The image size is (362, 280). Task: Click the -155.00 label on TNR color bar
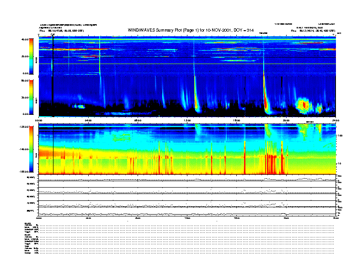pos(24,172)
